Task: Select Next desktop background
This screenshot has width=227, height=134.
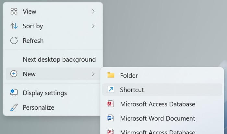Action: [53, 60]
